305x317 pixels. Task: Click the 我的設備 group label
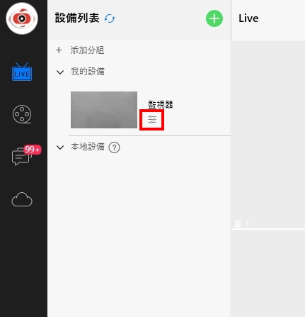pyautogui.click(x=88, y=72)
